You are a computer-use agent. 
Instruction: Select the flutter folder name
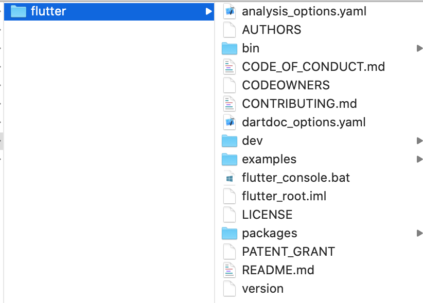pos(48,11)
